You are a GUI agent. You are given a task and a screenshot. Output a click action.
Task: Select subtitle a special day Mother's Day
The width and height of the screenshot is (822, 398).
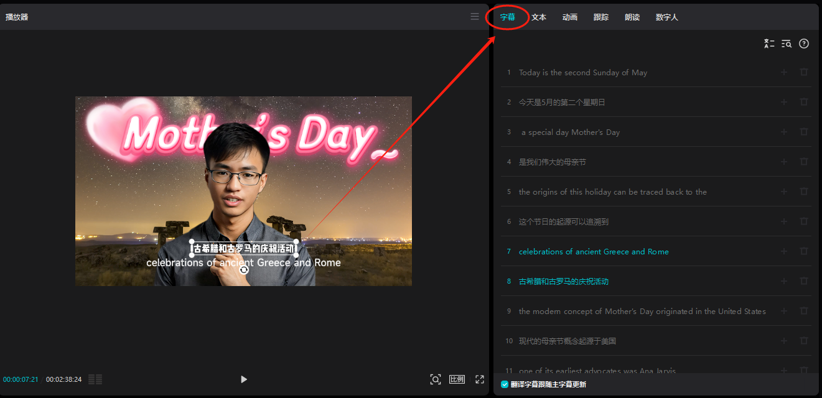[x=656, y=132]
